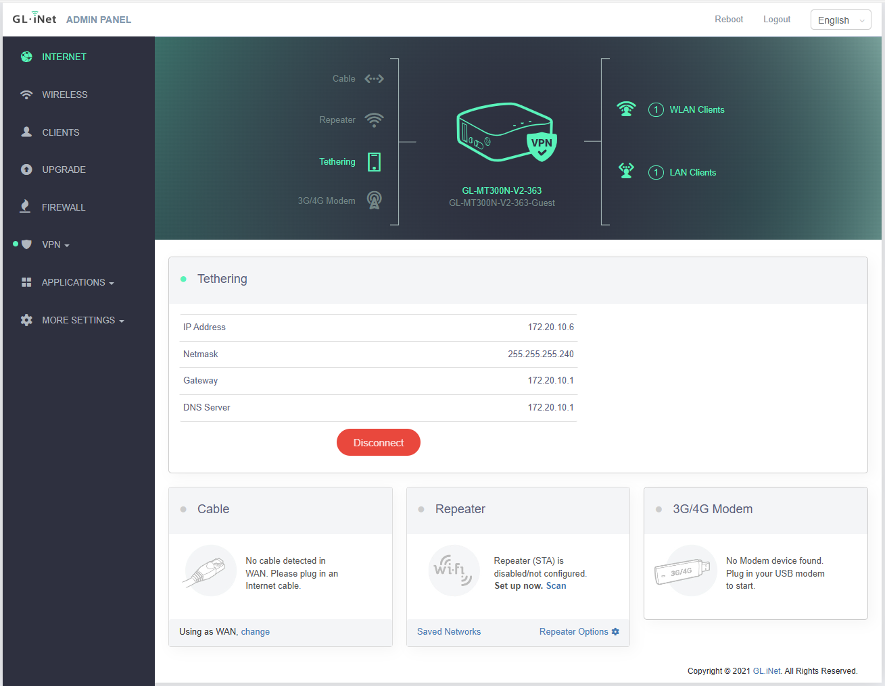The width and height of the screenshot is (885, 686).
Task: Click the Firewall flame icon in sidebar
Action: pyautogui.click(x=25, y=207)
